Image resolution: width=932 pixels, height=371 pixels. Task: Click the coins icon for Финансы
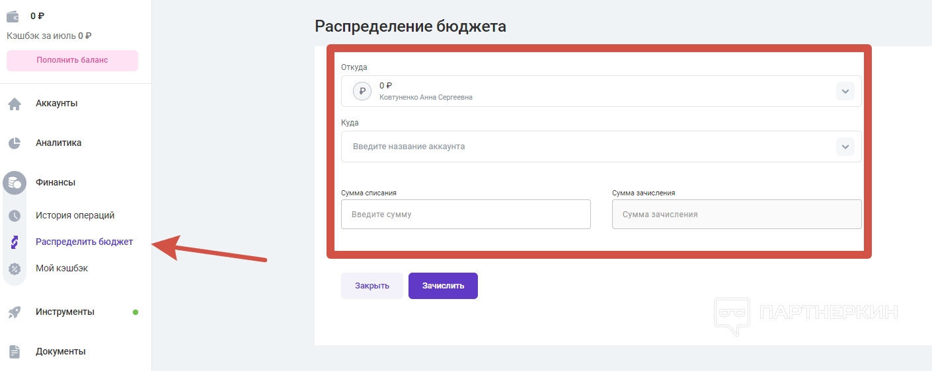[15, 182]
